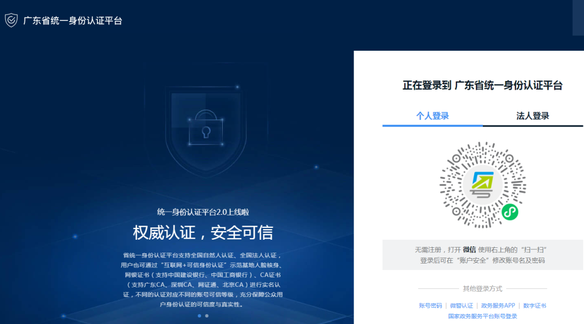Switch to the 个人登录 tab
Image resolution: width=584 pixels, height=324 pixels.
433,116
